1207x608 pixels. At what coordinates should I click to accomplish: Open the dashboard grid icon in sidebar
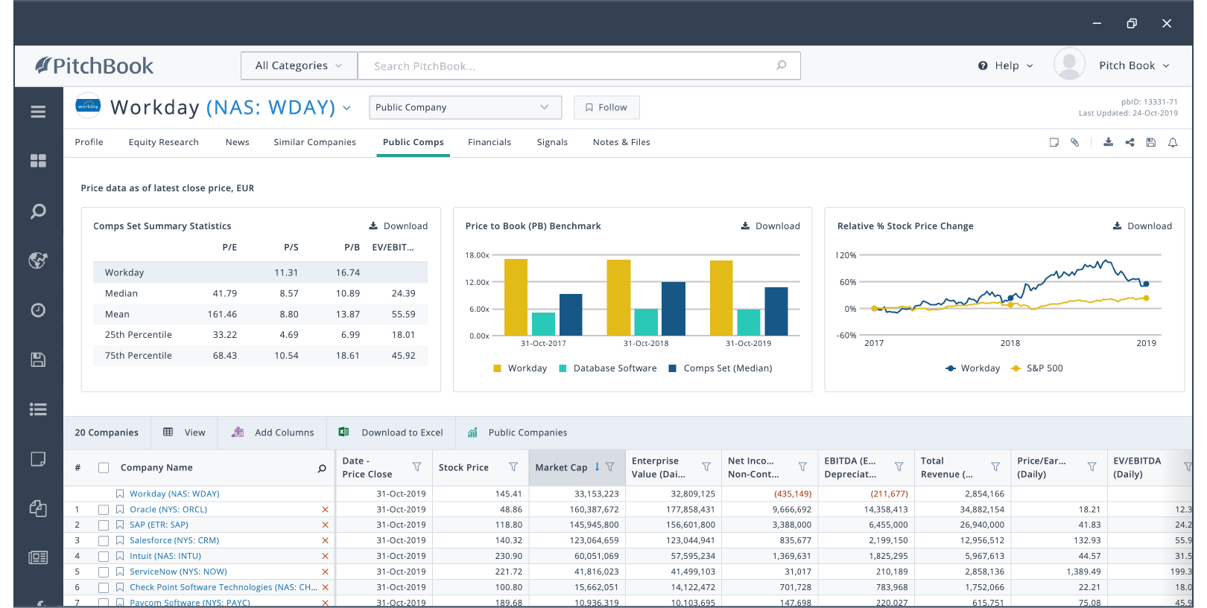click(38, 161)
